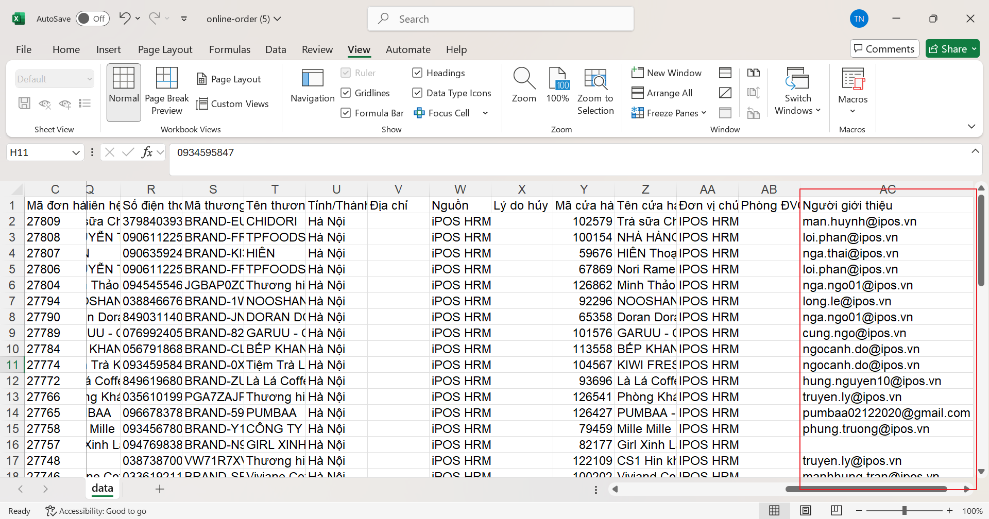Select the data sheet tab
989x519 pixels.
coord(103,489)
